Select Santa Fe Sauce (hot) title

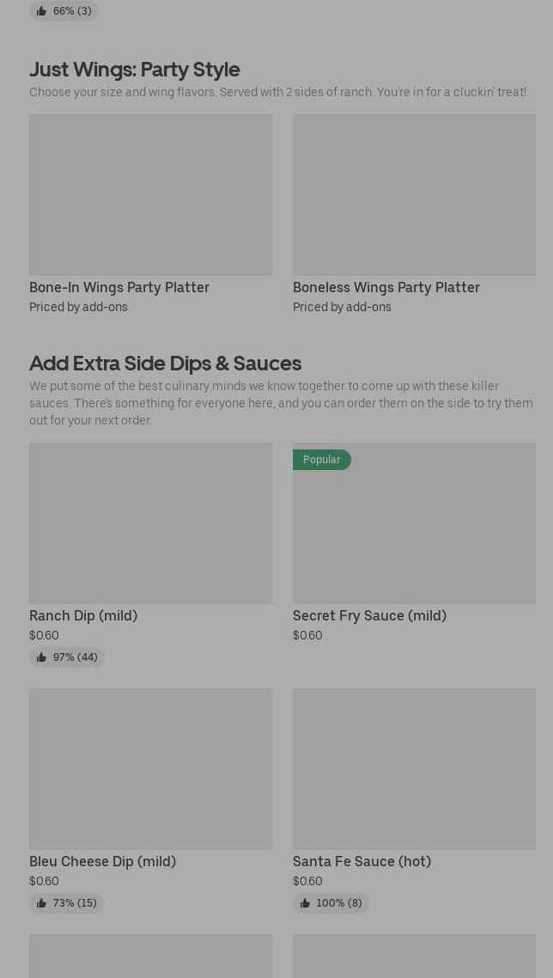pyautogui.click(x=362, y=861)
